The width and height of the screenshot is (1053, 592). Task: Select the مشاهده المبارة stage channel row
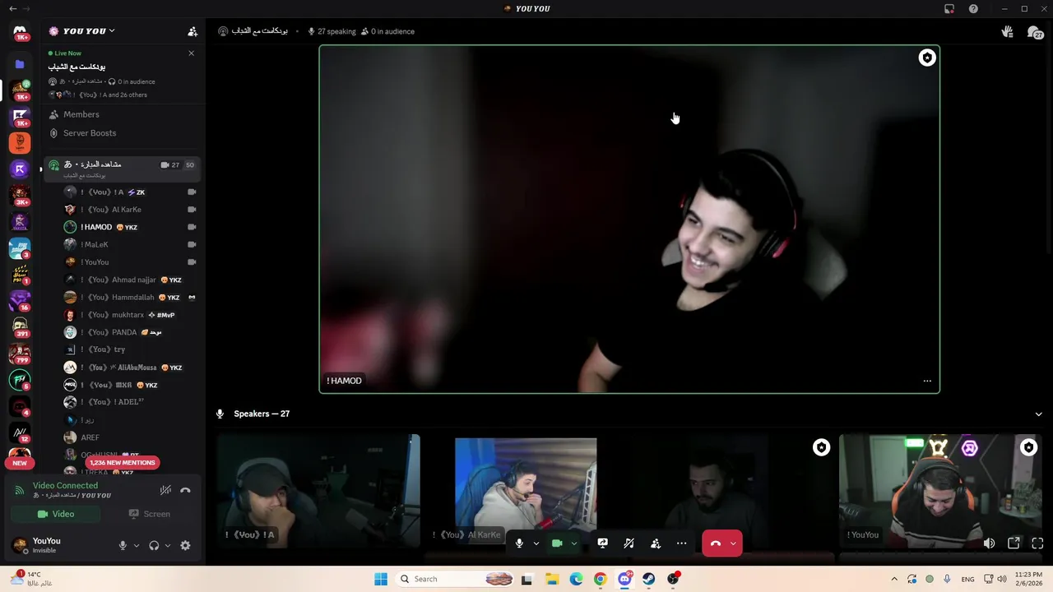coord(123,169)
